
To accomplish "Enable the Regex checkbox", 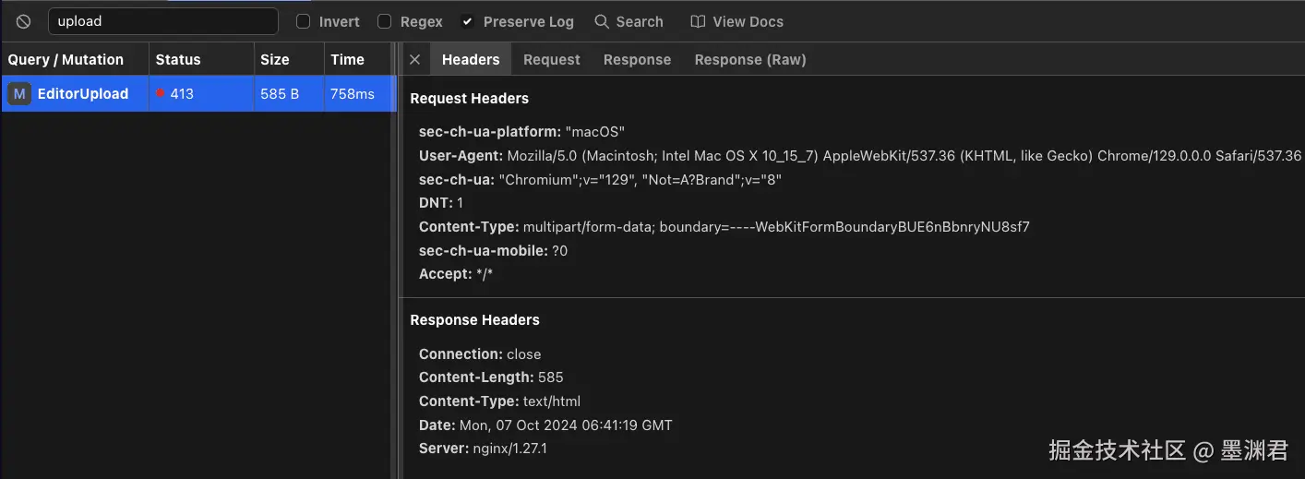I will (x=385, y=21).
